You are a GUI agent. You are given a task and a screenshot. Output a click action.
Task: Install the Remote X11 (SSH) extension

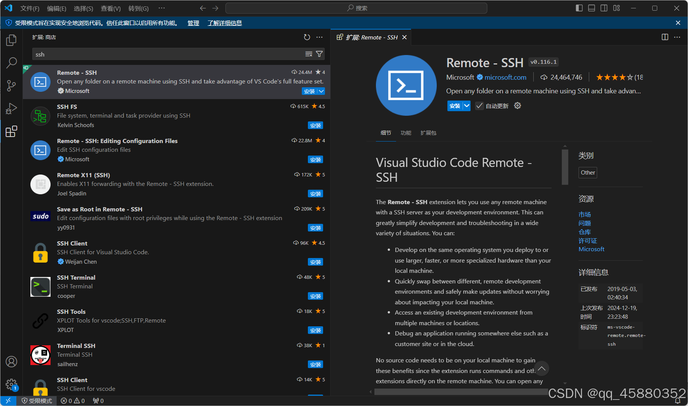click(x=315, y=194)
